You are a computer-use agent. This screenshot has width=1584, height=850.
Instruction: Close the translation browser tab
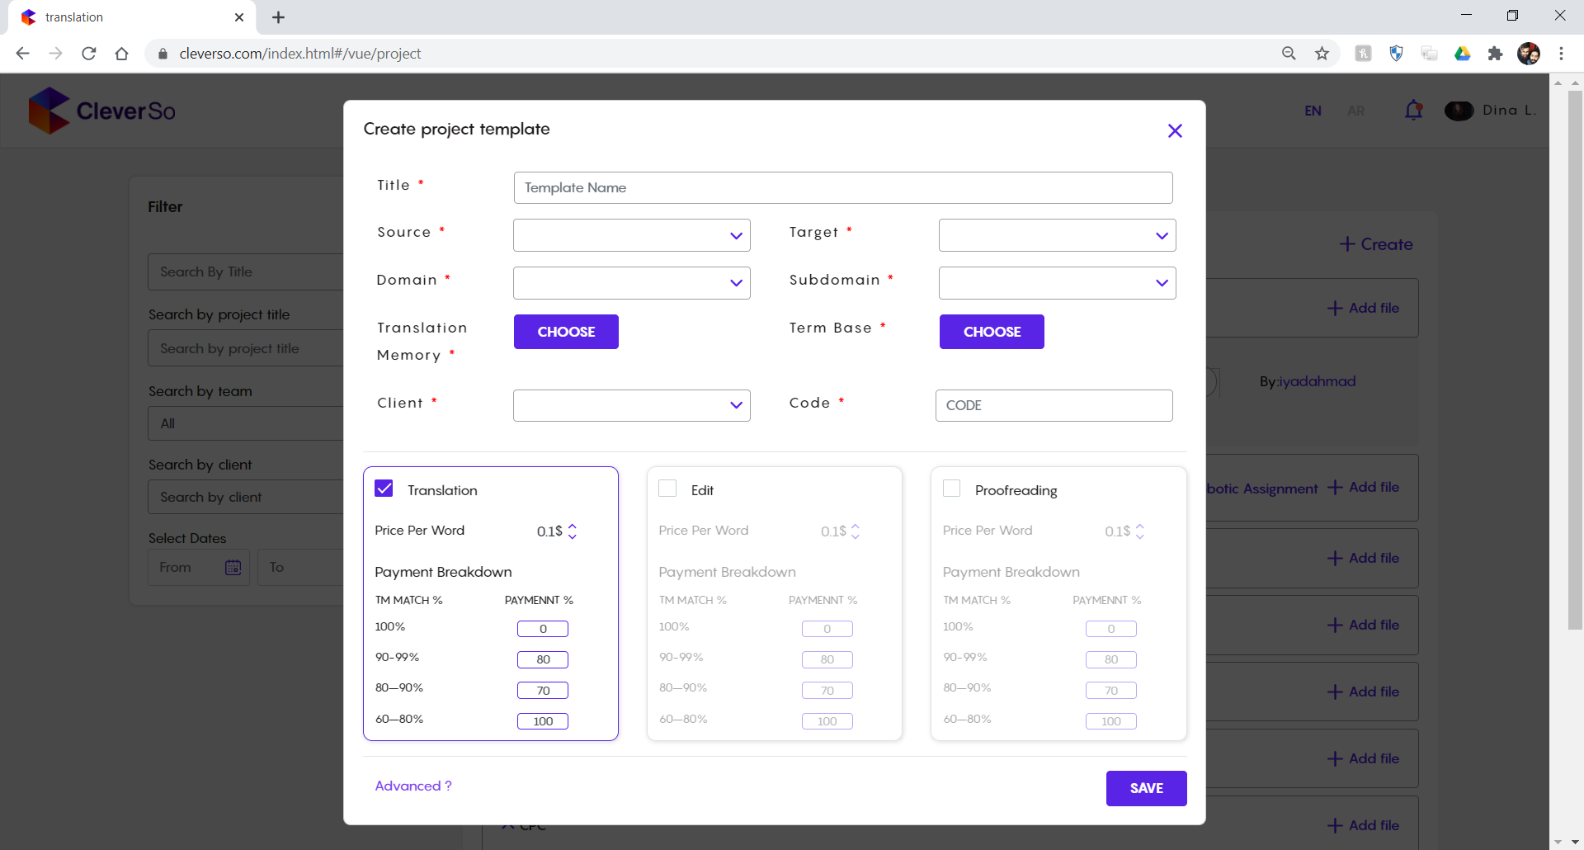click(239, 17)
